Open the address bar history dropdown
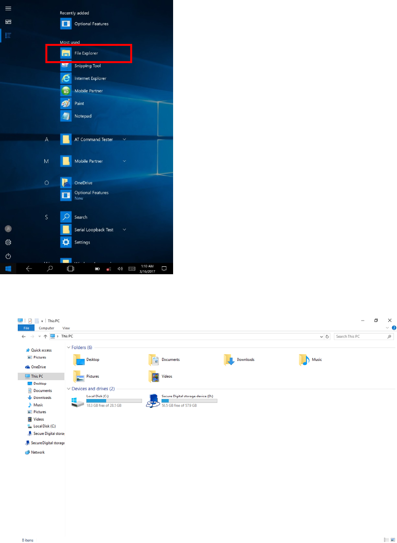The width and height of the screenshot is (397, 543). (322, 336)
